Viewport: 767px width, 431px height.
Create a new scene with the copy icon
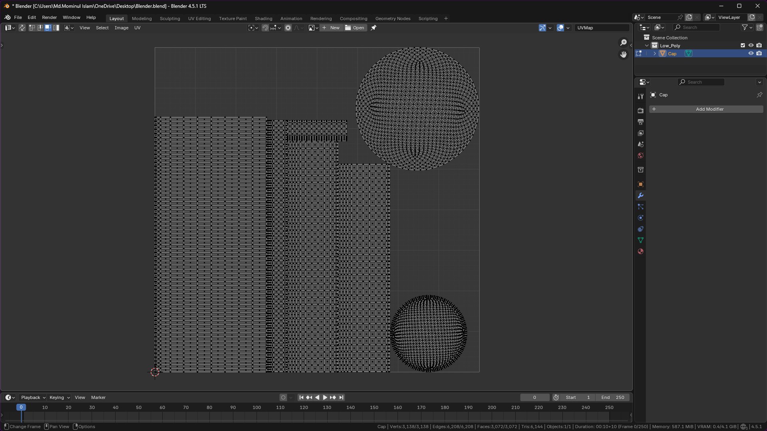pyautogui.click(x=689, y=18)
